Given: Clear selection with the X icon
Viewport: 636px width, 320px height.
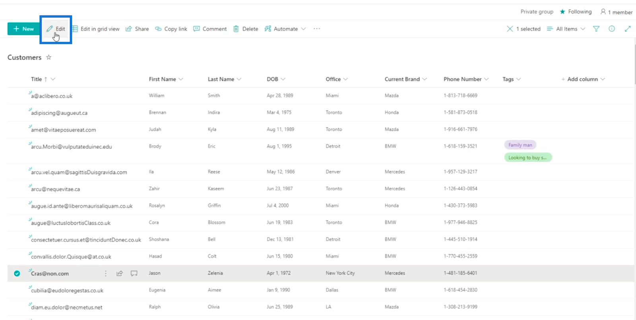Looking at the screenshot, I should [x=510, y=29].
